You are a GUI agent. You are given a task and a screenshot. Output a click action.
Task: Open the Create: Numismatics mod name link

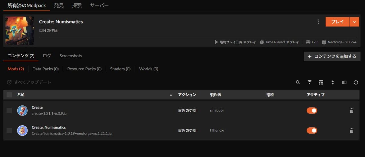(x=49, y=127)
